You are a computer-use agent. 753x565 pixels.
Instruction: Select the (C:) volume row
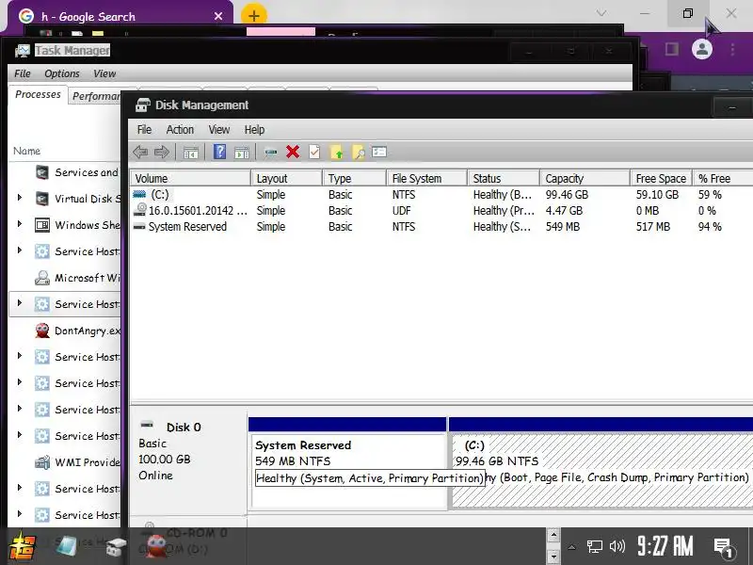pyautogui.click(x=441, y=195)
